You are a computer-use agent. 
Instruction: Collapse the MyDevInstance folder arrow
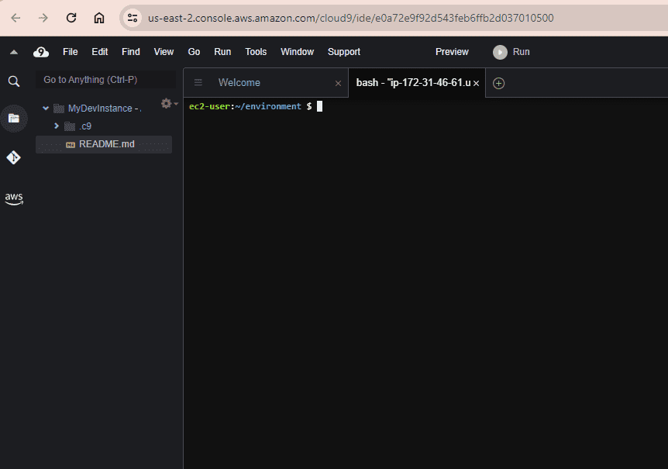point(46,109)
